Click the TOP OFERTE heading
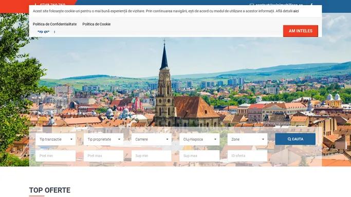Screen dimensions: 351x197 50,190
